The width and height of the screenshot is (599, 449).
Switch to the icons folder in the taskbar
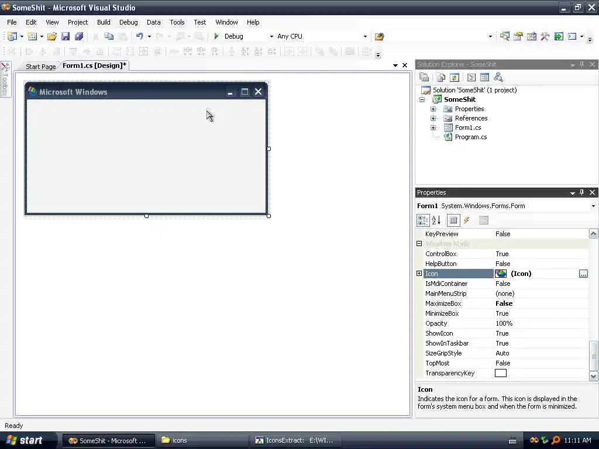pos(202,440)
